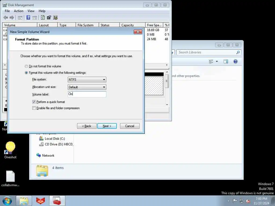The height and width of the screenshot is (206, 275).
Task: Toggle the preview pane icon in Libraries window
Action: tap(226, 61)
